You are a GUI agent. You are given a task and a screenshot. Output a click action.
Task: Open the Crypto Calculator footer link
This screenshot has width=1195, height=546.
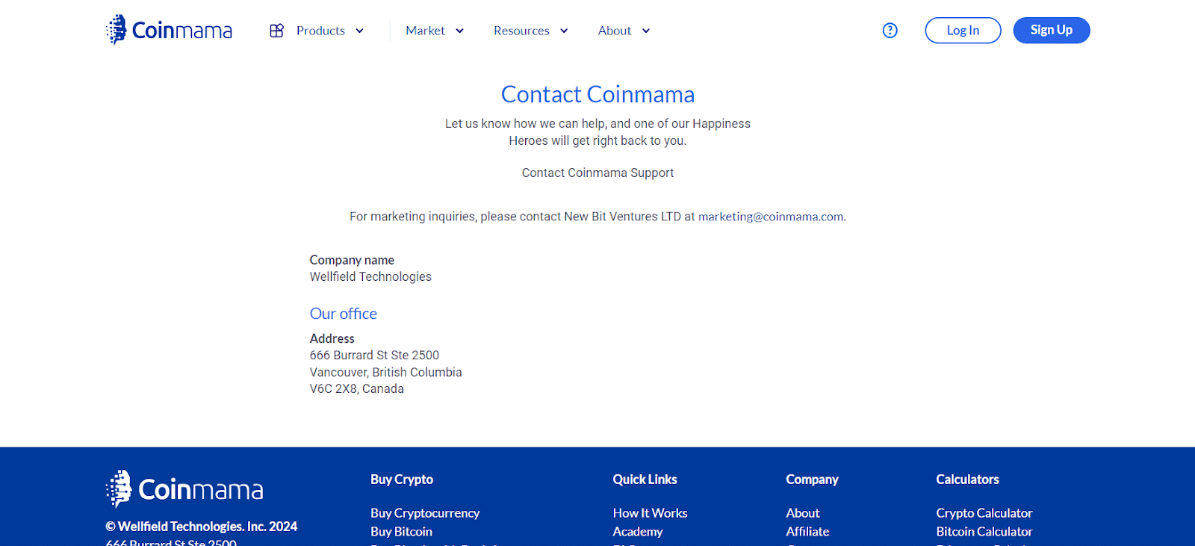pos(984,513)
